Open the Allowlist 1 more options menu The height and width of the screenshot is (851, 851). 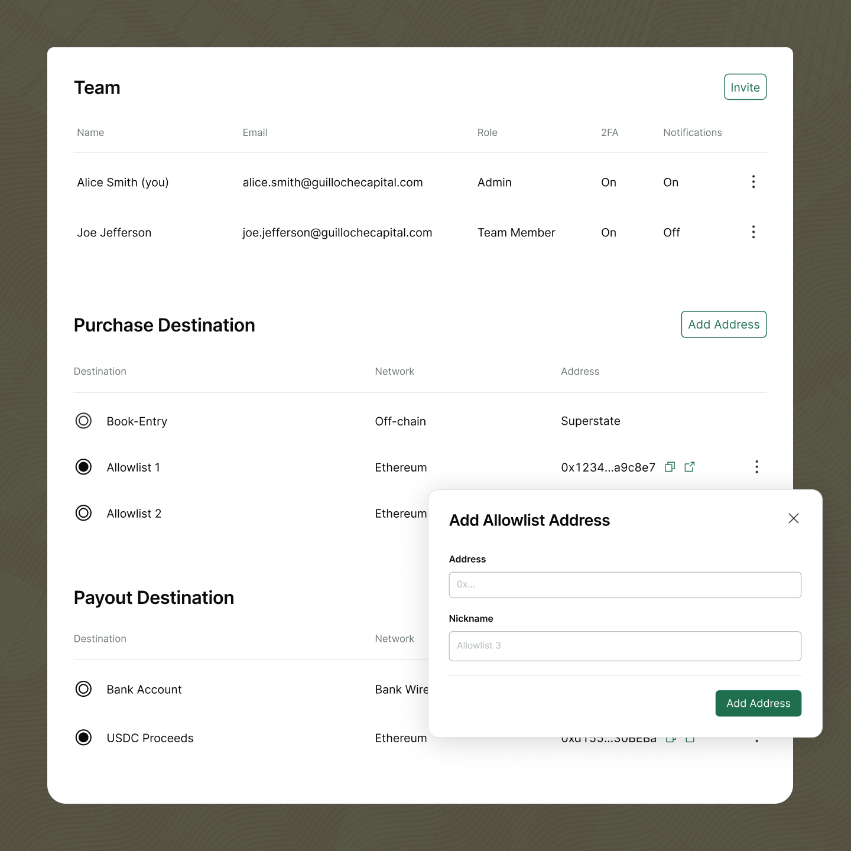coord(756,467)
